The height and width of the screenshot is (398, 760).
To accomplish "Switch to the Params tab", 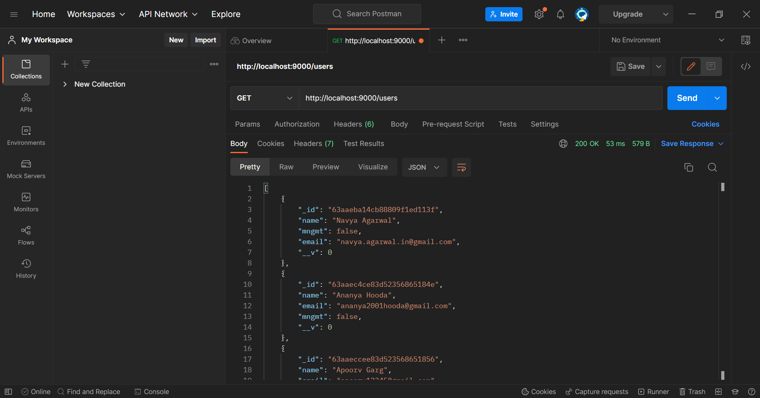I will (248, 124).
